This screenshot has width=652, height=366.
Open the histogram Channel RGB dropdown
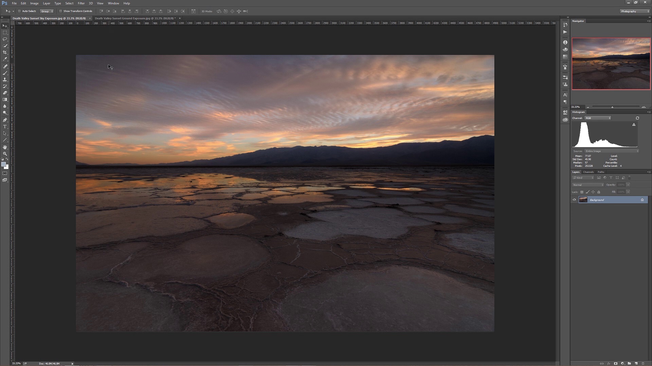pos(598,118)
